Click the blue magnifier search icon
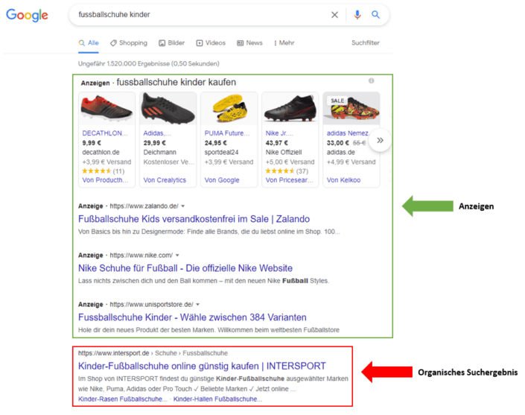 point(375,14)
